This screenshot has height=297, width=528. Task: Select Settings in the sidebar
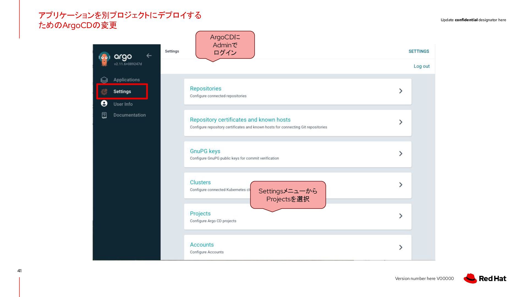pos(122,92)
